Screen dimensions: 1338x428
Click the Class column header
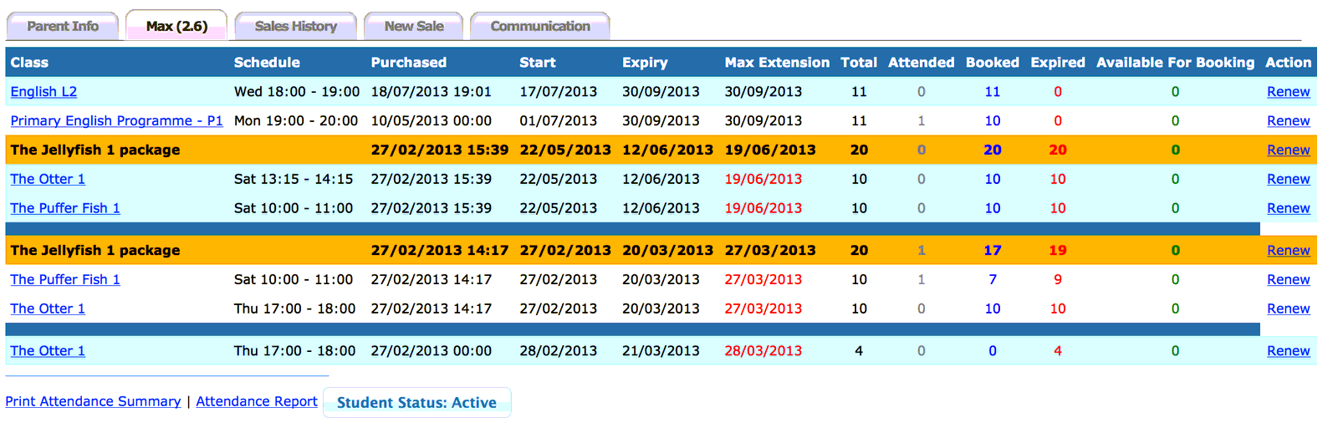29,63
